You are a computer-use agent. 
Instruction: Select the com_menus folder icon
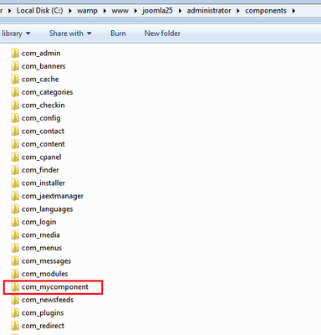pyautogui.click(x=15, y=248)
